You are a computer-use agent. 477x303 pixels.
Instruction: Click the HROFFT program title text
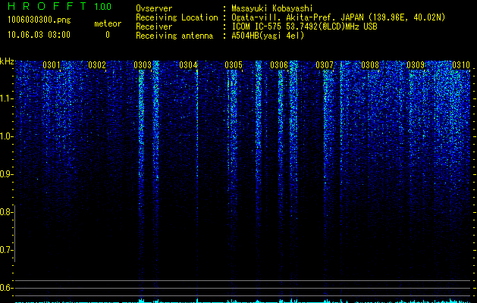[x=47, y=6]
